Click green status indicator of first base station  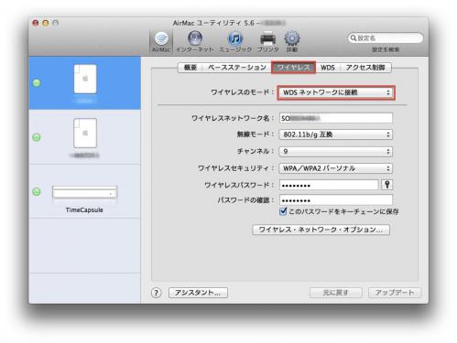pyautogui.click(x=37, y=82)
